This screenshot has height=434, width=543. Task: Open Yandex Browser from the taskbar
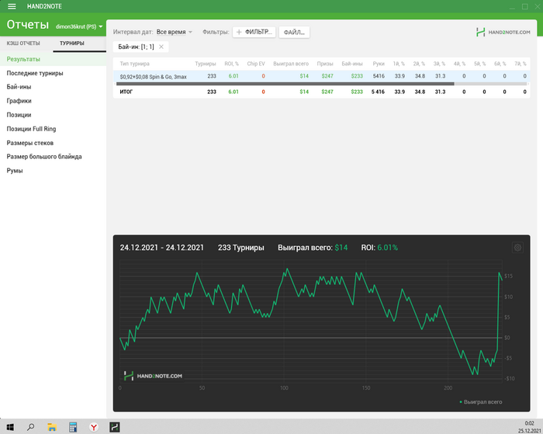pyautogui.click(x=92, y=427)
